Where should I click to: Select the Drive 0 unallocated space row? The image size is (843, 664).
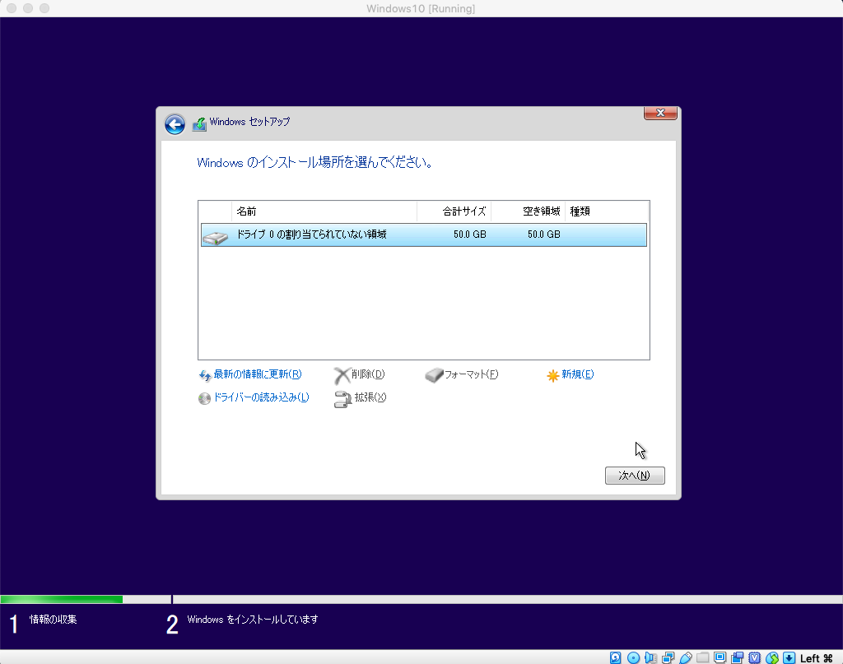coord(424,234)
